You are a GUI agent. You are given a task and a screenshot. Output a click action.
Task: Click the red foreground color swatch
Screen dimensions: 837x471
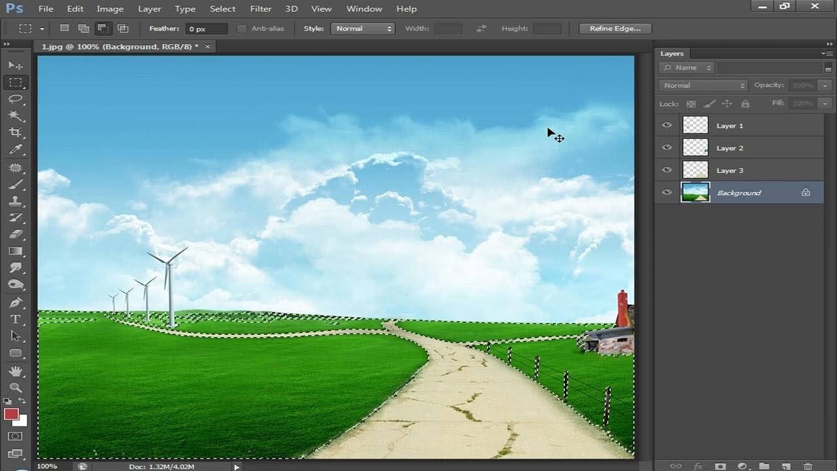pos(11,414)
